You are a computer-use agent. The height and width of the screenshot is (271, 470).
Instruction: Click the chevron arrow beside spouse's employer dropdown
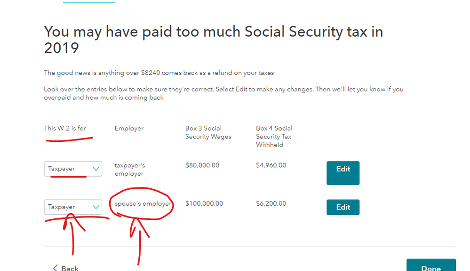[x=96, y=207]
